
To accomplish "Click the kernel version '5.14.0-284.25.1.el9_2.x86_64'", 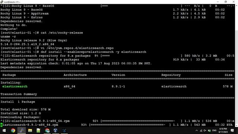I will pos(27,44).
